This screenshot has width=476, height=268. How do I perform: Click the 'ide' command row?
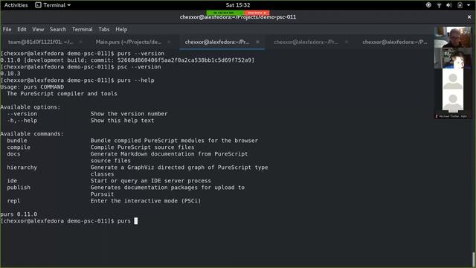[x=109, y=180]
